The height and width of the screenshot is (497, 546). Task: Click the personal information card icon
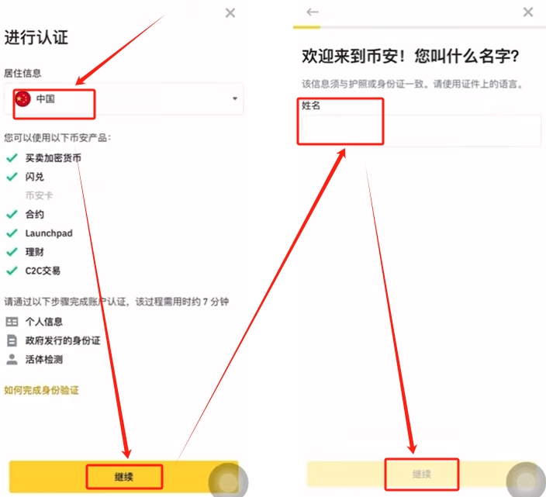pyautogui.click(x=12, y=322)
